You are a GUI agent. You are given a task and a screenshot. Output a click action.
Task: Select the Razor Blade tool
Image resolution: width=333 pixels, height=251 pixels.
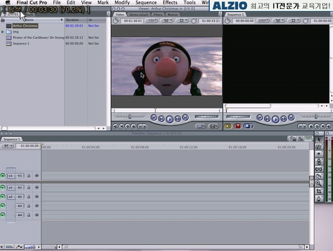click(319, 176)
